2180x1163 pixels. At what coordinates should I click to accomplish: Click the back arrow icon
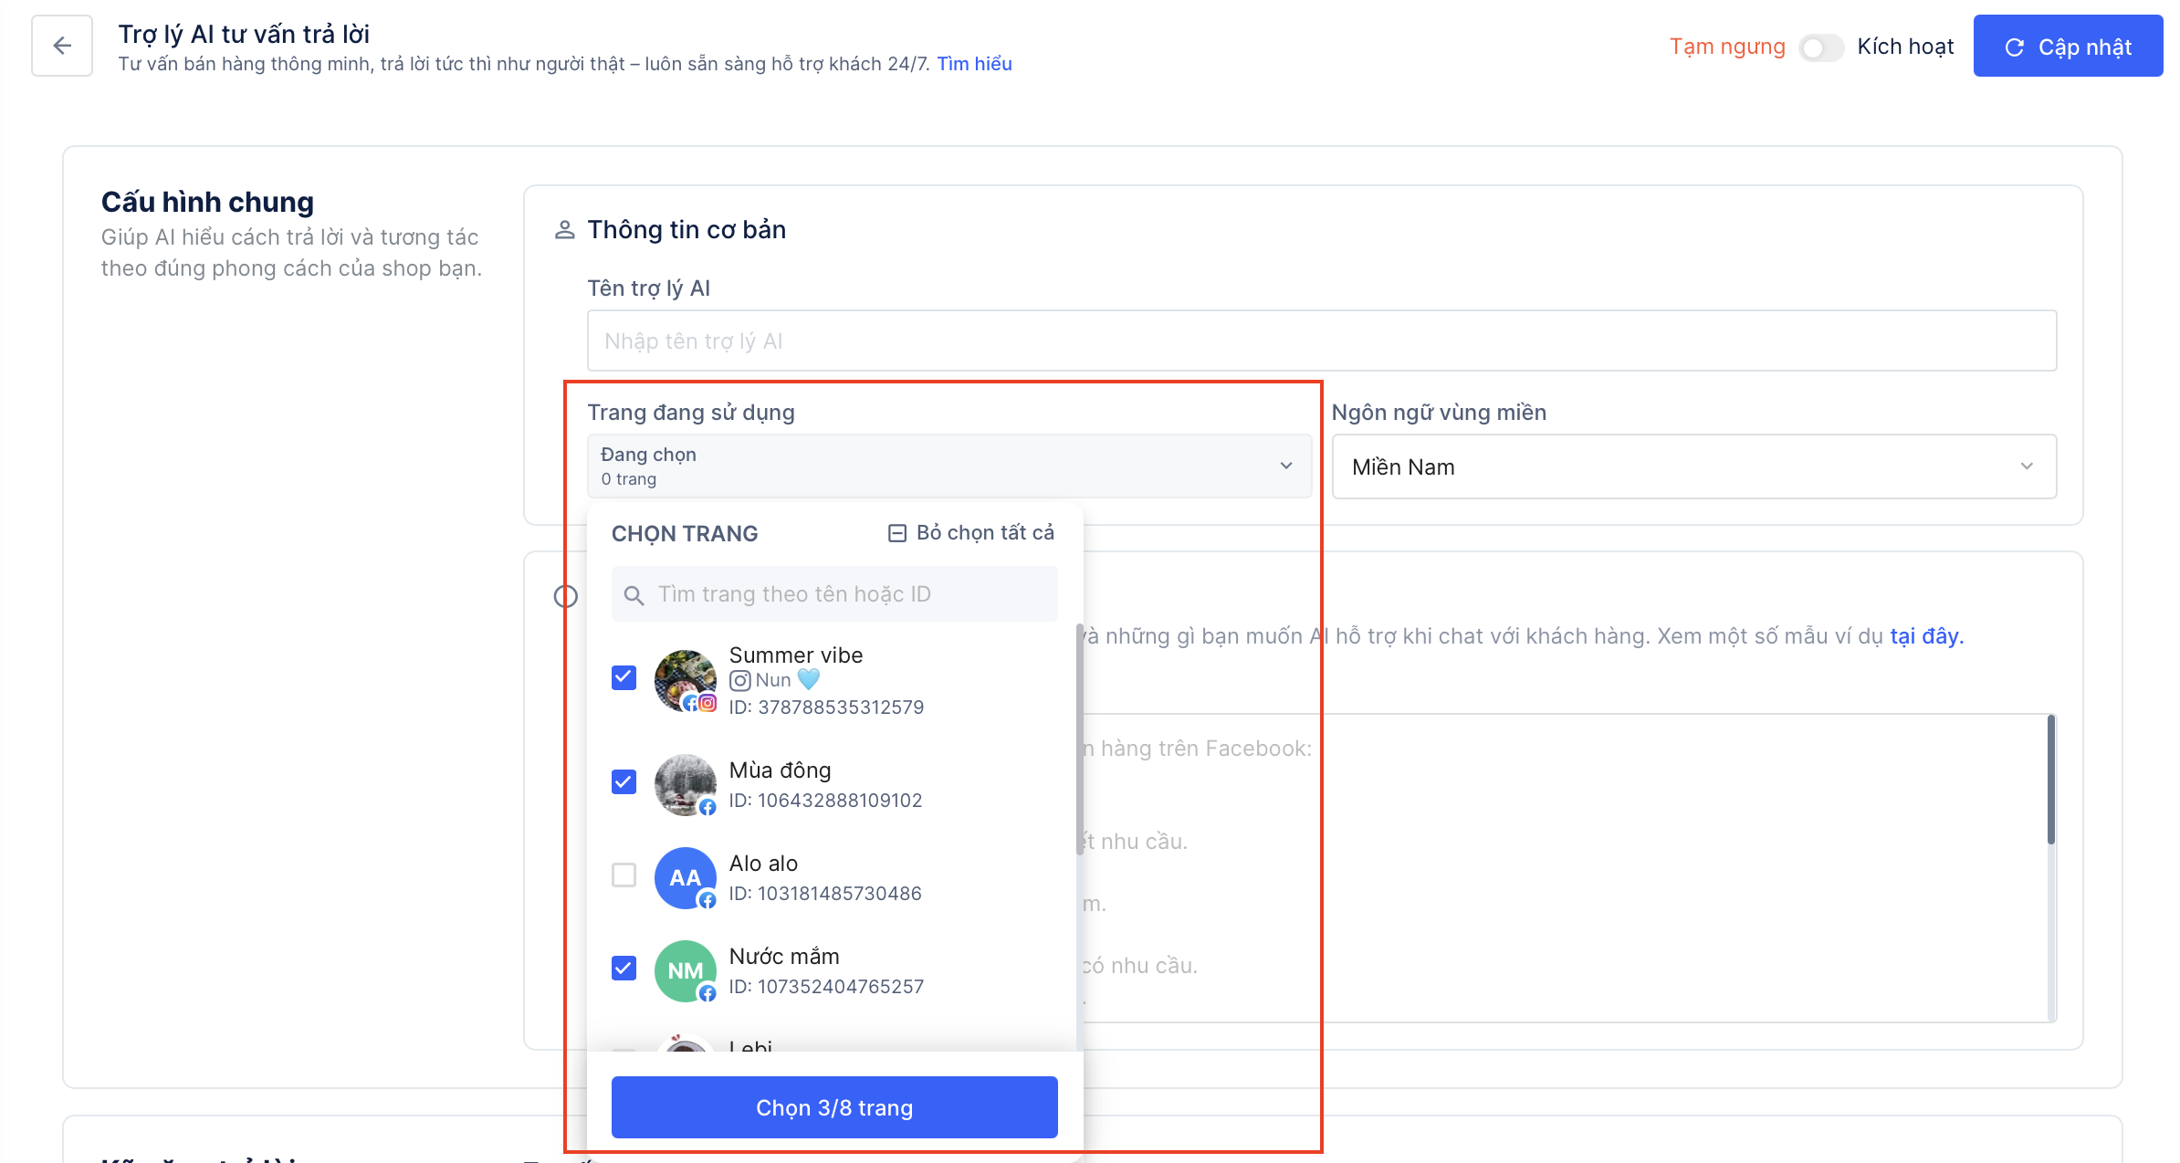coord(62,46)
